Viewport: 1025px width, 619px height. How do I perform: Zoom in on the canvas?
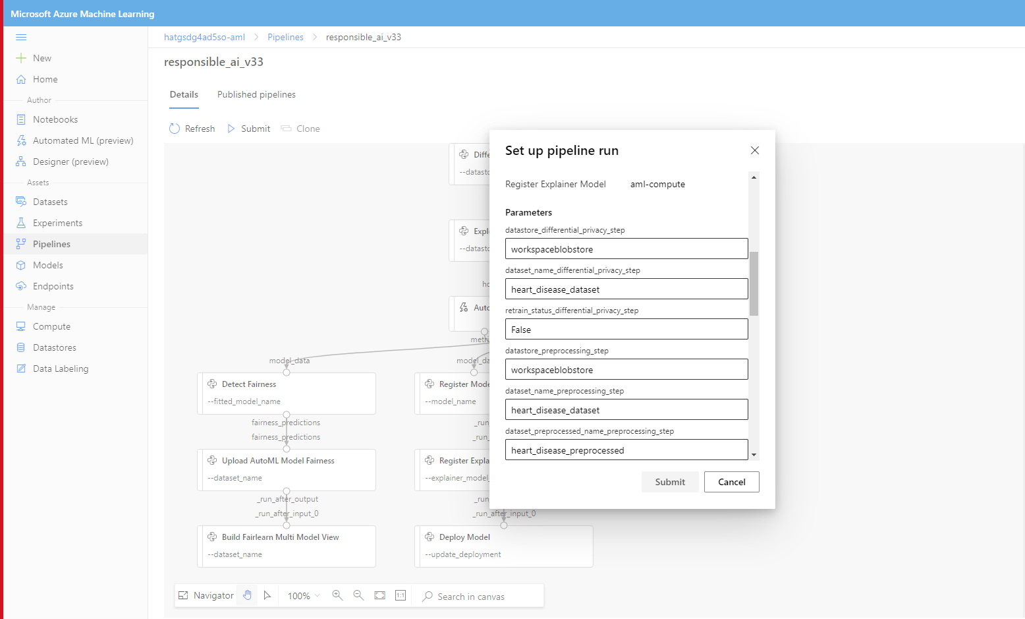pos(337,595)
